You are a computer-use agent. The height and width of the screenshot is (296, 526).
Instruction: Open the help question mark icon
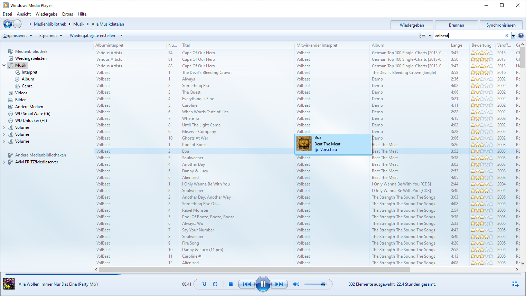(521, 36)
